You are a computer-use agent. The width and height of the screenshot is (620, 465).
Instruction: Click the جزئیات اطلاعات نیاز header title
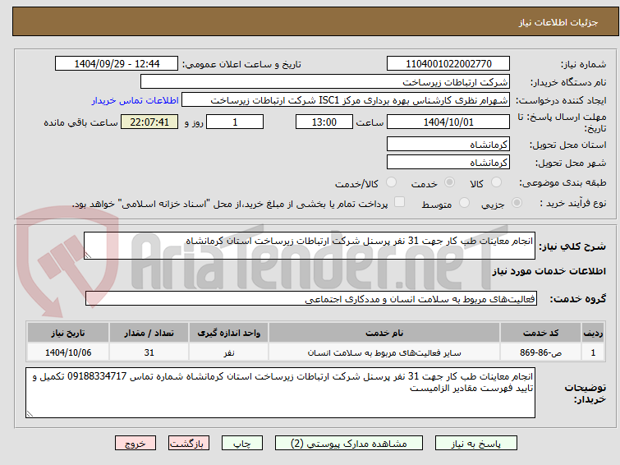[558, 22]
